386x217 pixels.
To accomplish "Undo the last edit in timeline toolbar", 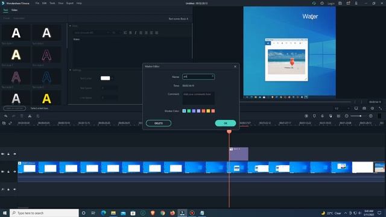I will pyautogui.click(x=5, y=116).
